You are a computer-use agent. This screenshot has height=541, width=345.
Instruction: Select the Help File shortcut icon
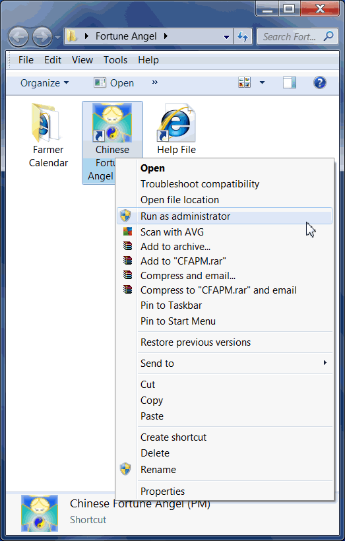(x=176, y=123)
